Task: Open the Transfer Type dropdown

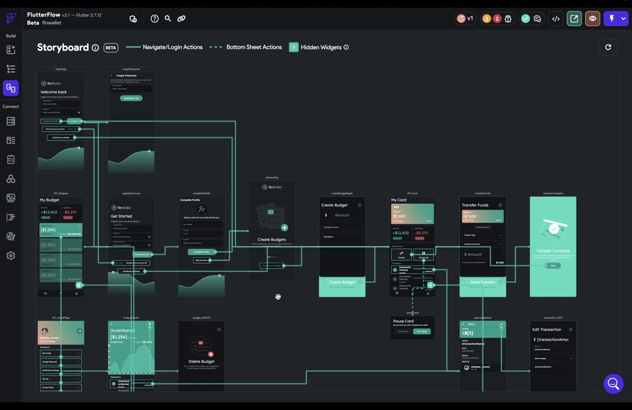Action: 483,235
